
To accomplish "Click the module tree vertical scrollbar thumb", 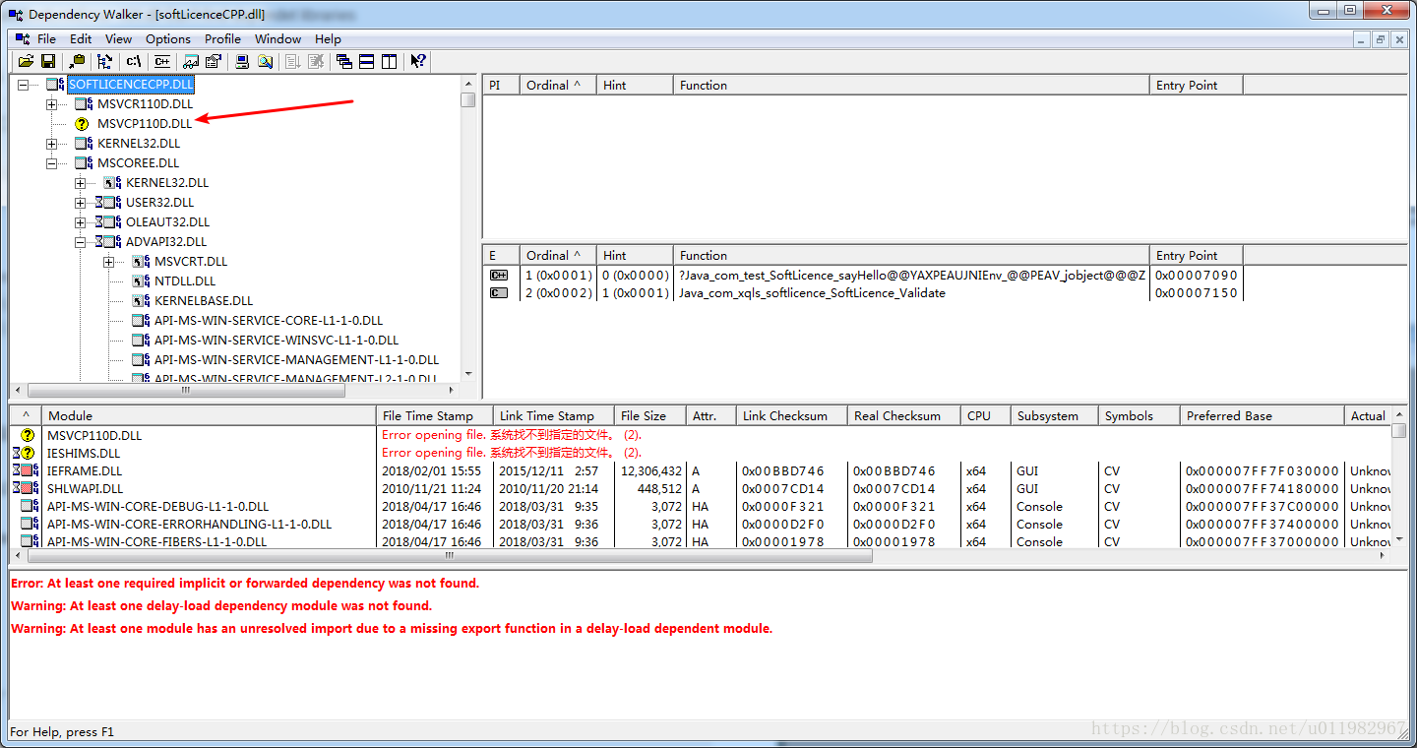I will coord(468,99).
